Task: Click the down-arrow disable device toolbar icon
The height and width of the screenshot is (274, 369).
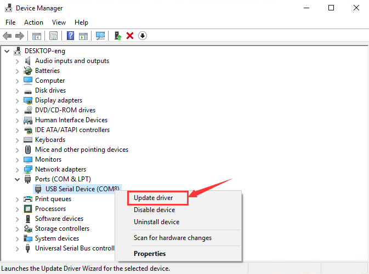Action: [143, 36]
